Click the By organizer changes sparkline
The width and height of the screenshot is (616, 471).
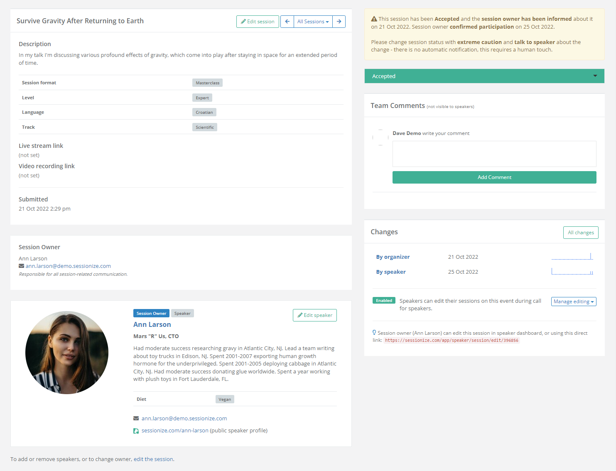click(x=572, y=257)
